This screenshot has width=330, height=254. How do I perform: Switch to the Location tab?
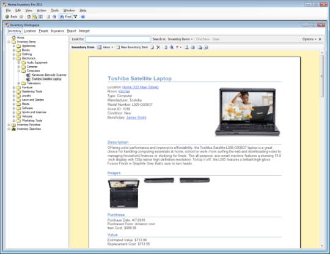coord(30,31)
